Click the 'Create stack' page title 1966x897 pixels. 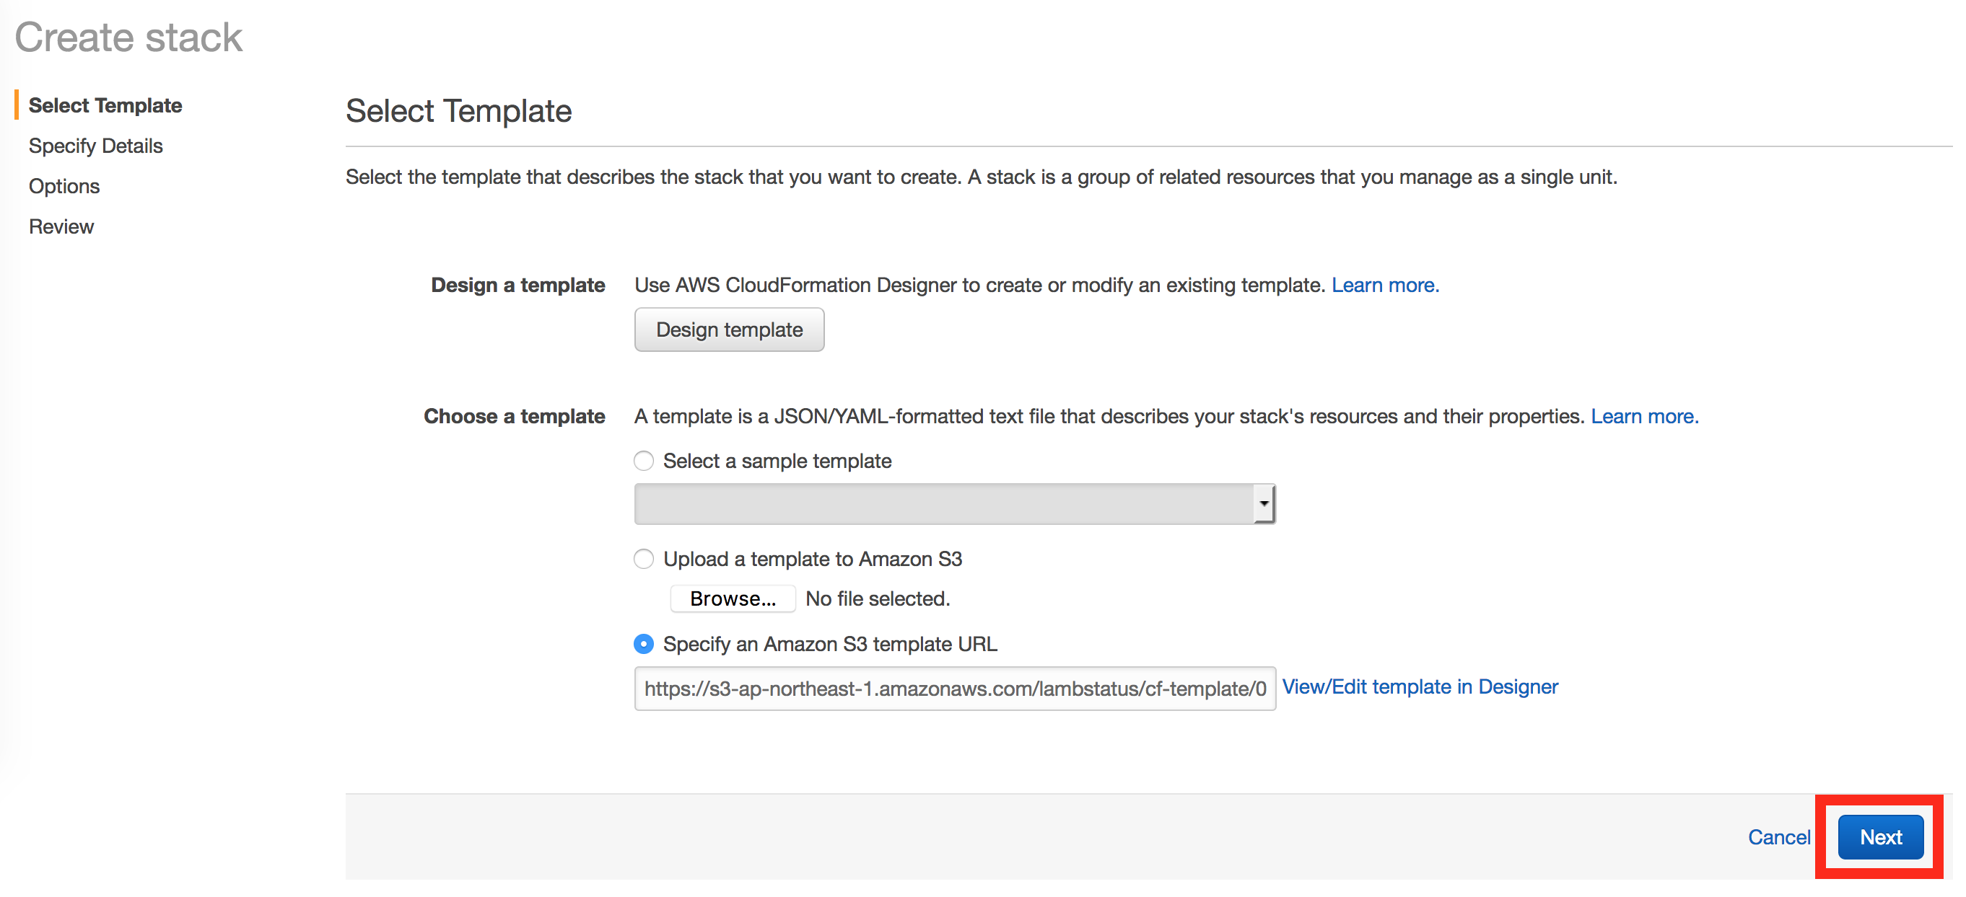coord(128,37)
